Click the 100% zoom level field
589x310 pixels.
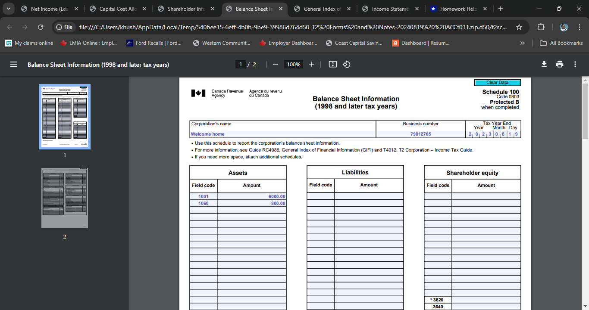coord(294,64)
